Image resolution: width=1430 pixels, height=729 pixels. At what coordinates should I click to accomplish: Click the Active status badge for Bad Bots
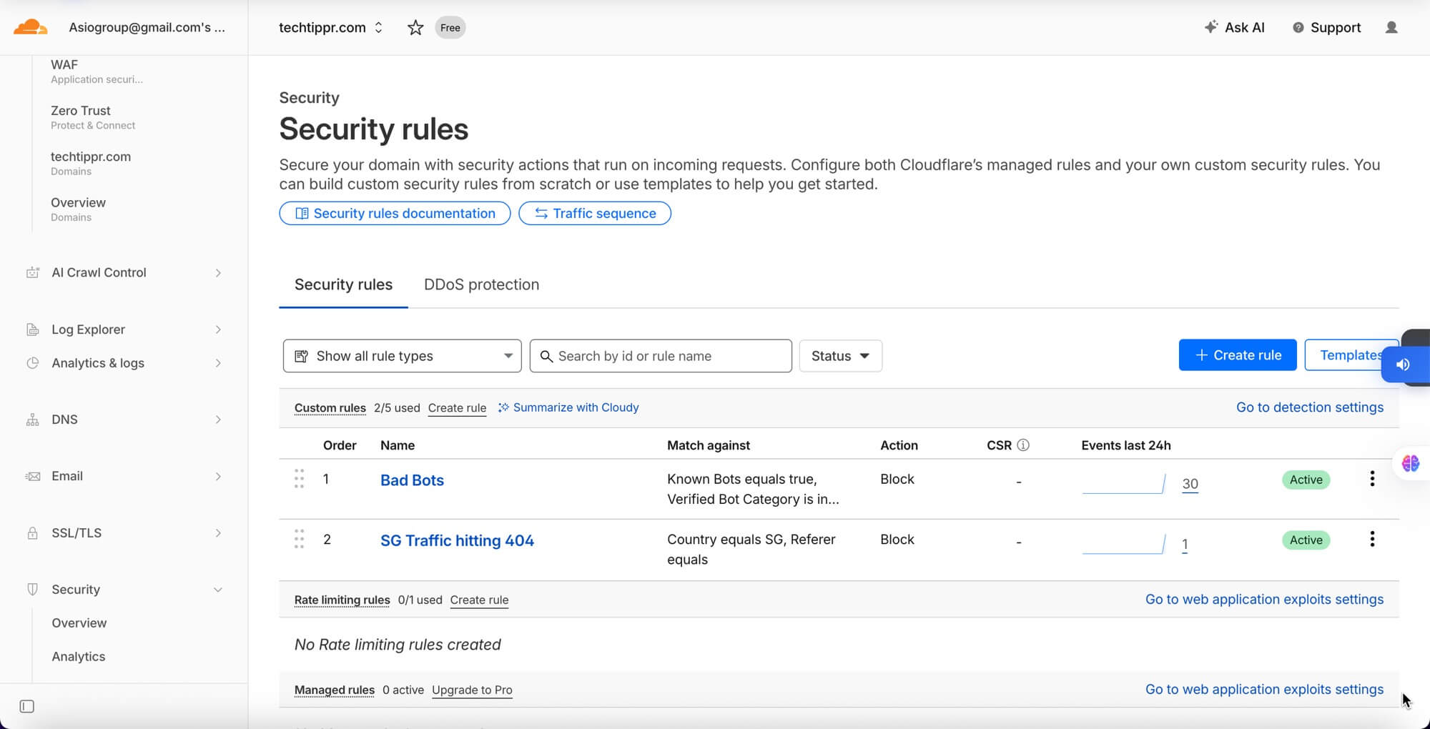click(1306, 480)
